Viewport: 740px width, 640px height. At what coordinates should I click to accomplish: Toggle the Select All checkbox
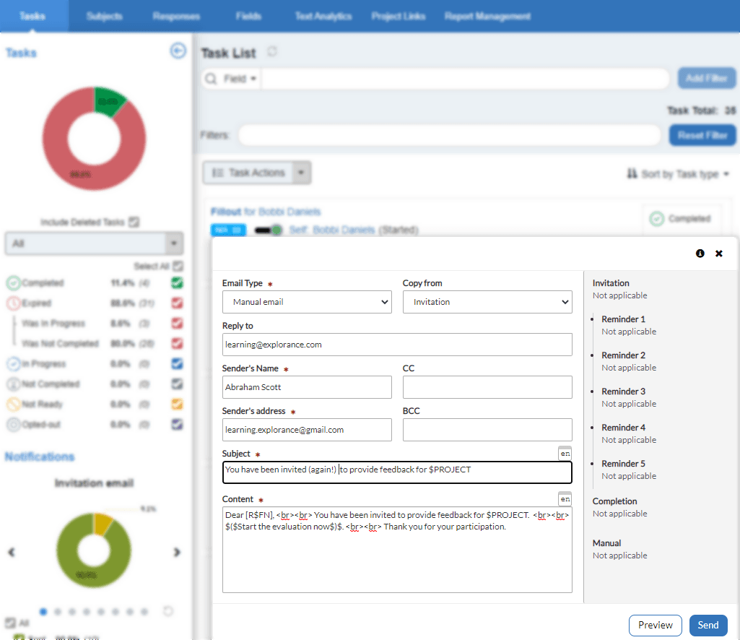[x=178, y=266]
